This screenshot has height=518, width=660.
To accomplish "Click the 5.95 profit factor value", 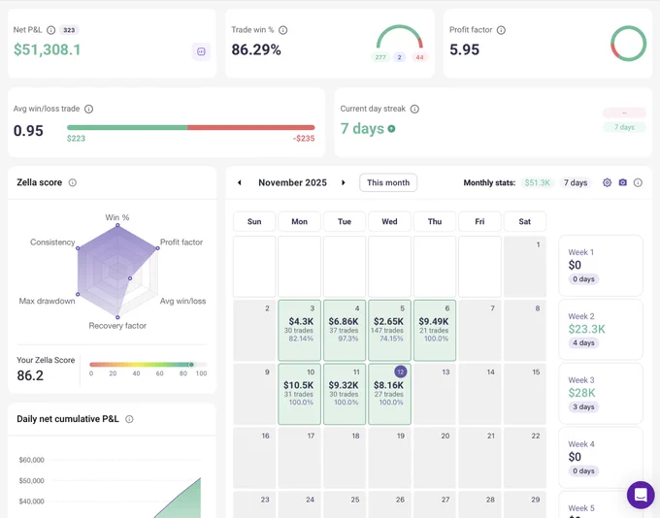I will point(464,49).
